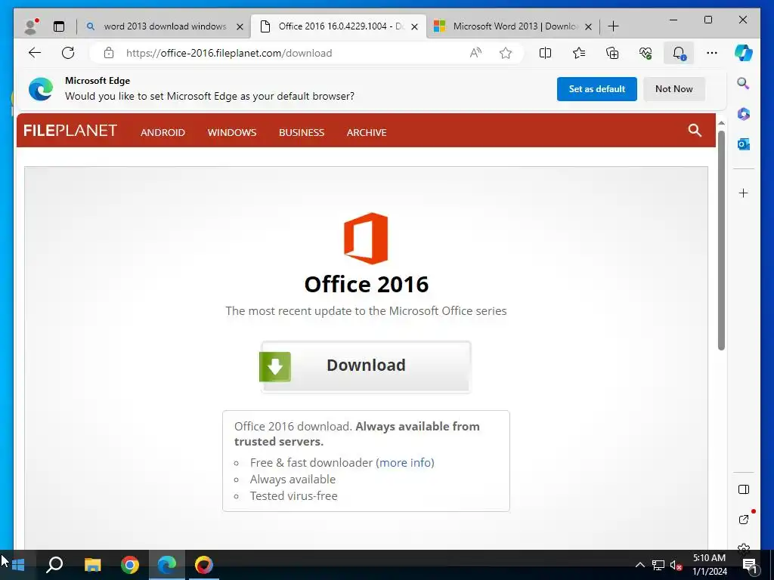Click 'Tested virus-free' text
The image size is (774, 580).
click(x=294, y=495)
